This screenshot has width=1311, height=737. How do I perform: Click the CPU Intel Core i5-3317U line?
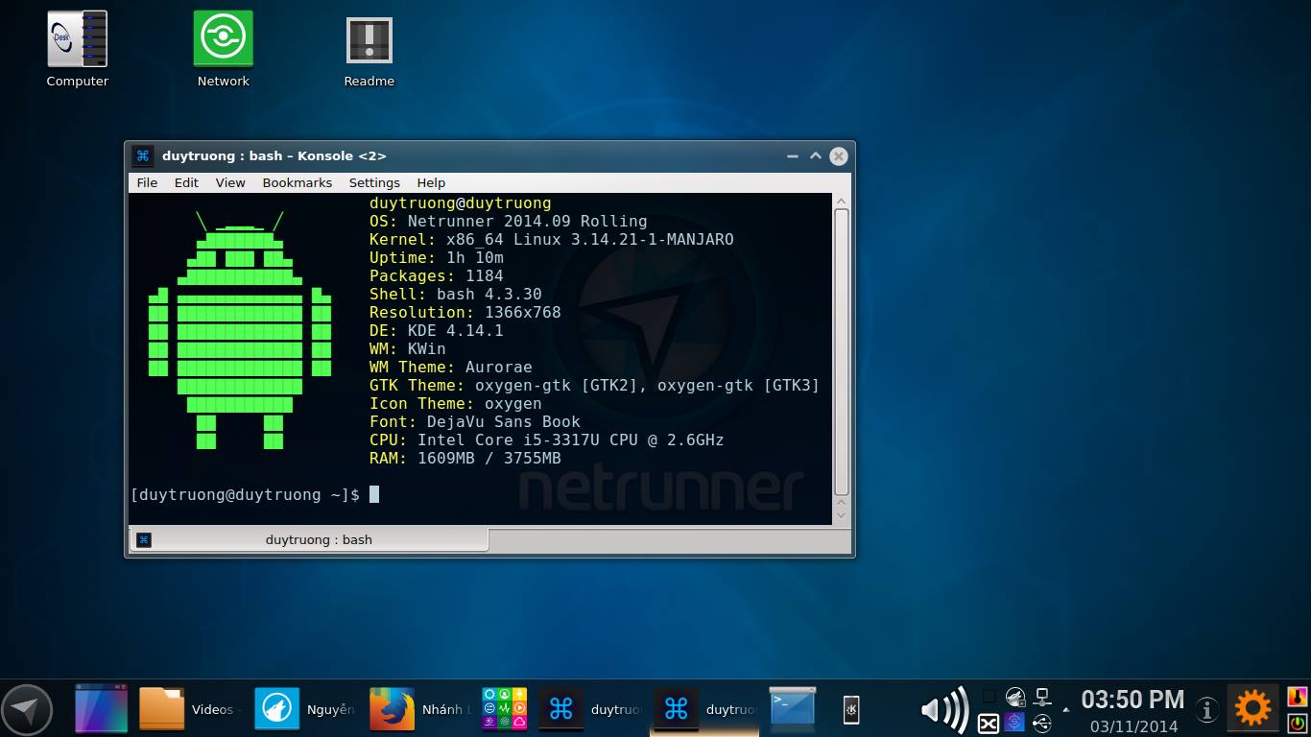[x=546, y=440]
